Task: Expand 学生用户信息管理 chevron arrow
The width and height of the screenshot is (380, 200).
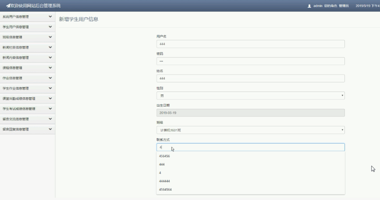Action: tap(50, 27)
